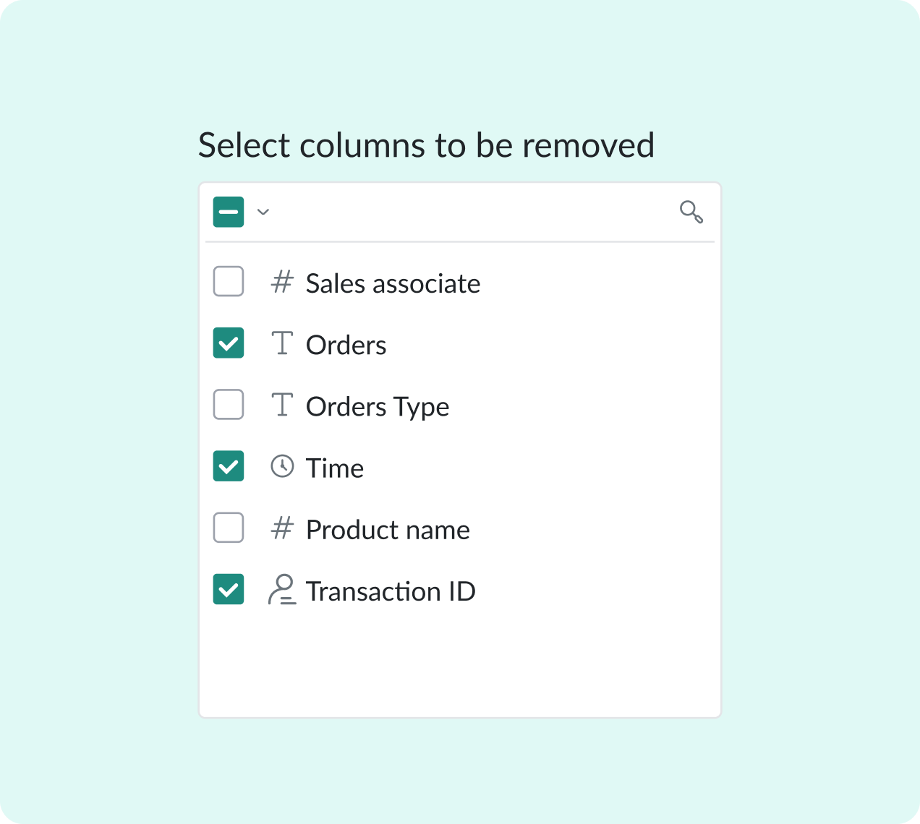Select the Orders Type column label
The image size is (920, 824).
(377, 407)
